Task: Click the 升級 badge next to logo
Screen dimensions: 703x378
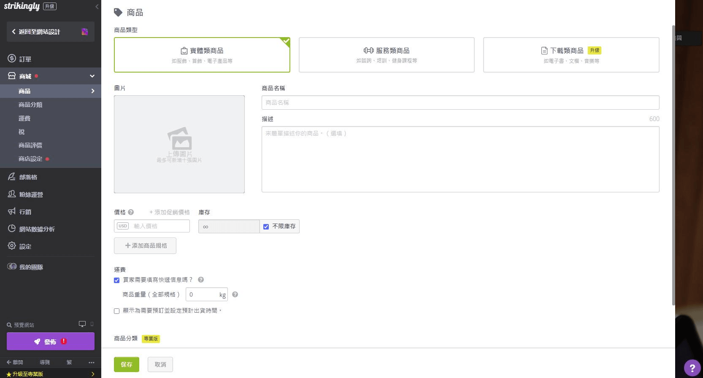Action: (49, 6)
